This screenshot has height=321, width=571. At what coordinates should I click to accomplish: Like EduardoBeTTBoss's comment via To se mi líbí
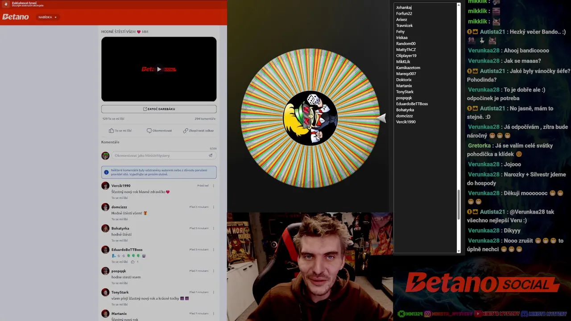pyautogui.click(x=120, y=262)
